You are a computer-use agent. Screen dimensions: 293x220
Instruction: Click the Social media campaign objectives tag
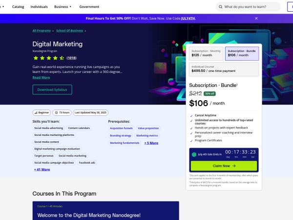[x=54, y=163]
